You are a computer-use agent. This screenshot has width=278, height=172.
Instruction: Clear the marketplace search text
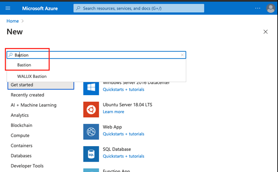[182, 55]
